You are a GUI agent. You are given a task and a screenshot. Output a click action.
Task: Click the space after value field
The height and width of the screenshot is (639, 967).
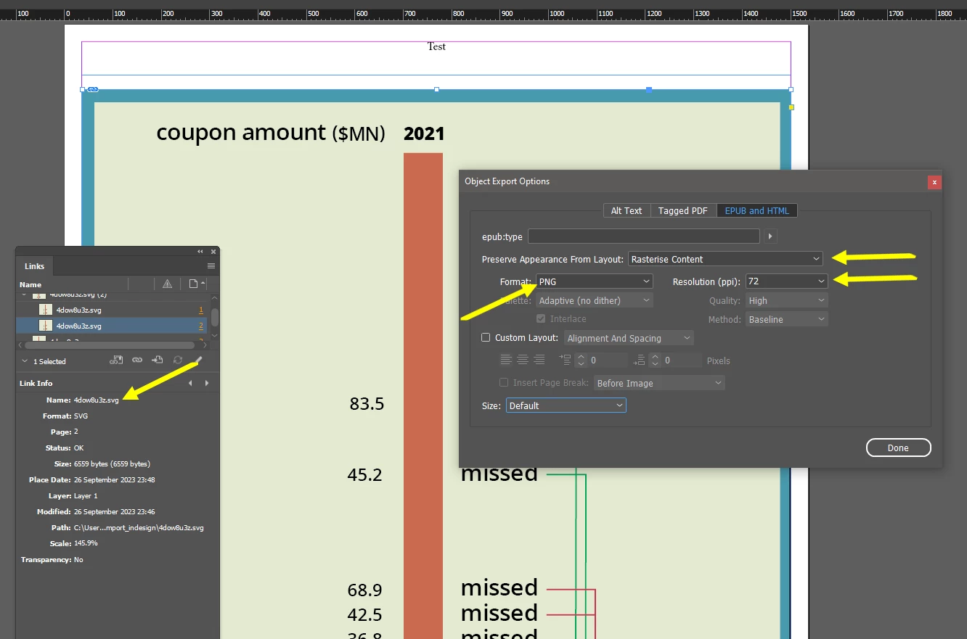[x=682, y=360]
